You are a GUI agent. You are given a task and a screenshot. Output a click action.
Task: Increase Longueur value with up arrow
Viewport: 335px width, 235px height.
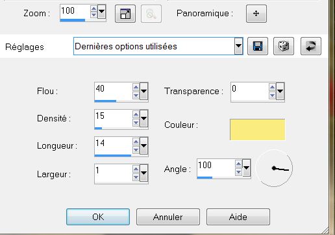tap(136, 142)
